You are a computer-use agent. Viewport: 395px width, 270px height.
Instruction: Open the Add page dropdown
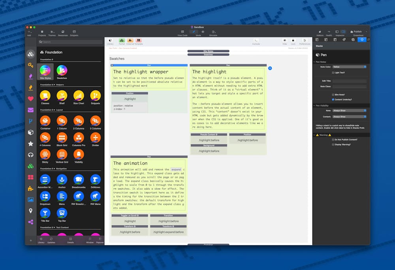[30, 33]
